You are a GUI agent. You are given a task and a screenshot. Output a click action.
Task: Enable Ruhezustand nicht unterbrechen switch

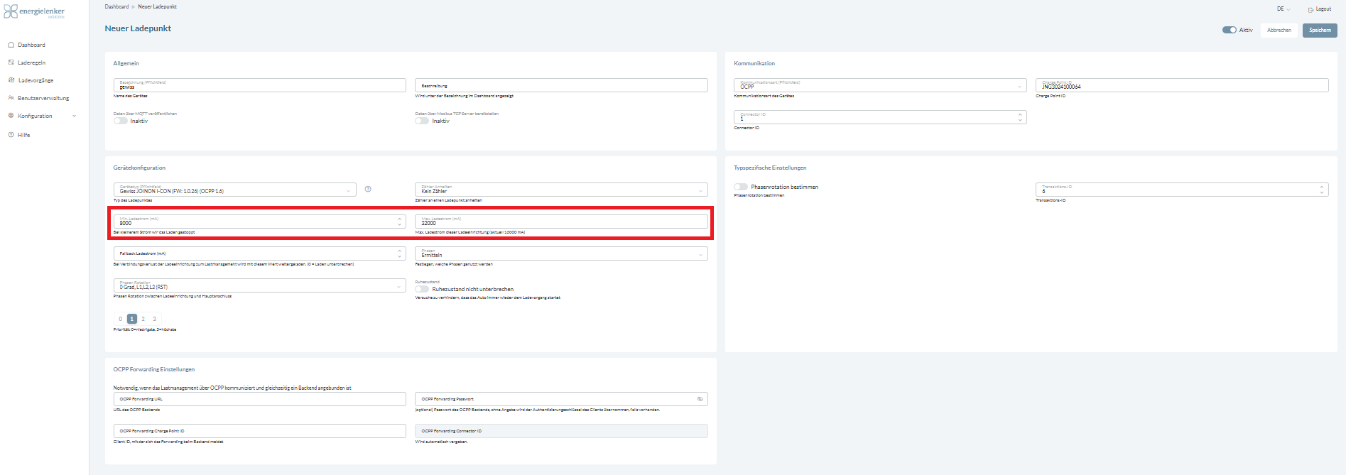(423, 289)
